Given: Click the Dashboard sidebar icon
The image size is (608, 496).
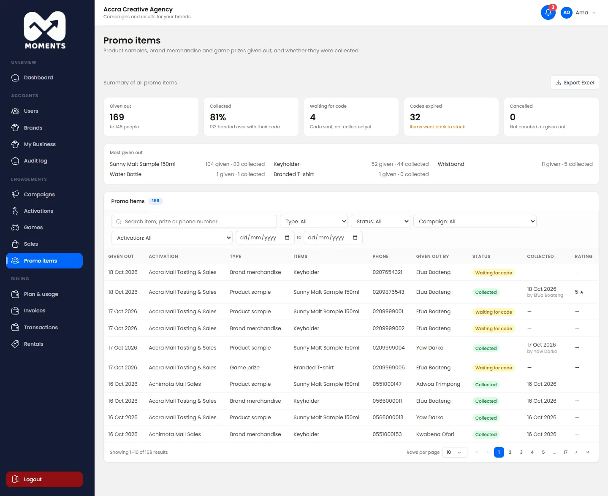Looking at the screenshot, I should pyautogui.click(x=15, y=78).
